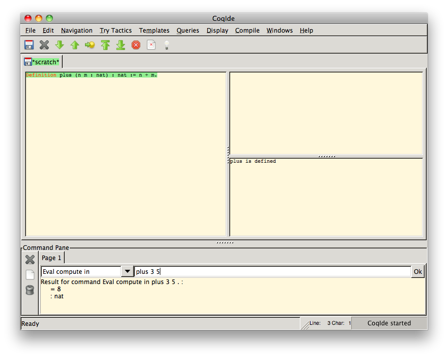This screenshot has width=448, height=358.
Task: Expand the Eval compute in dropdown arrow
Action: coord(127,271)
